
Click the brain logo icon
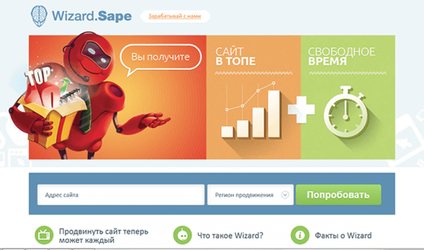coord(39,15)
